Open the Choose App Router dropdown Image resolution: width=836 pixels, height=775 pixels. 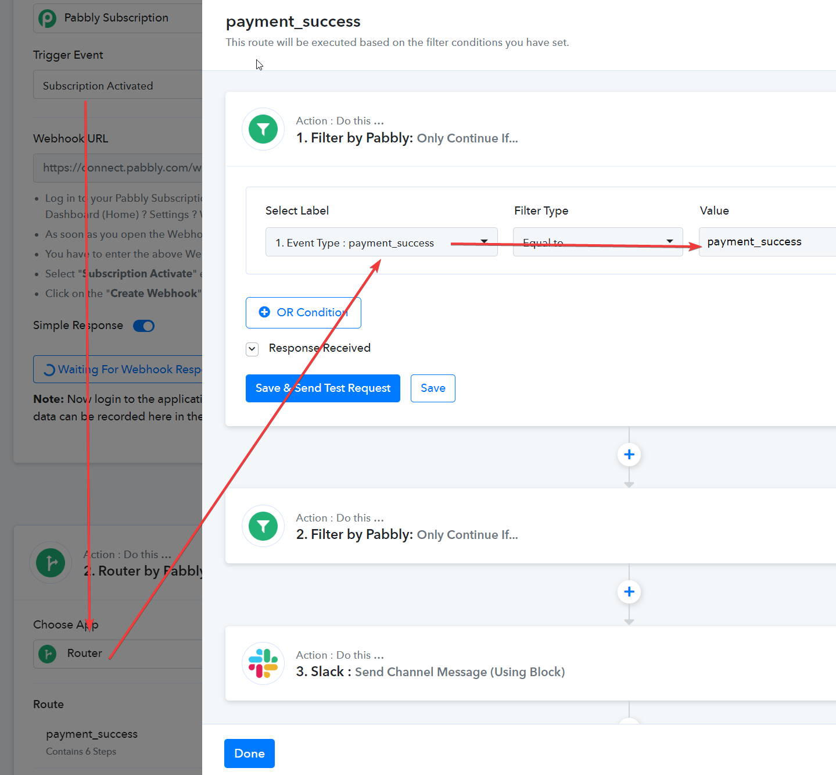pyautogui.click(x=118, y=654)
